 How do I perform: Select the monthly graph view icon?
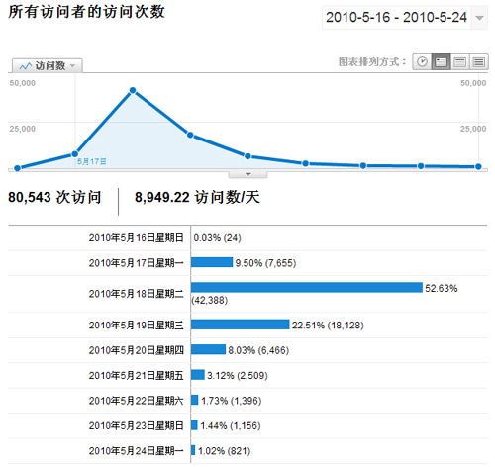[x=479, y=61]
